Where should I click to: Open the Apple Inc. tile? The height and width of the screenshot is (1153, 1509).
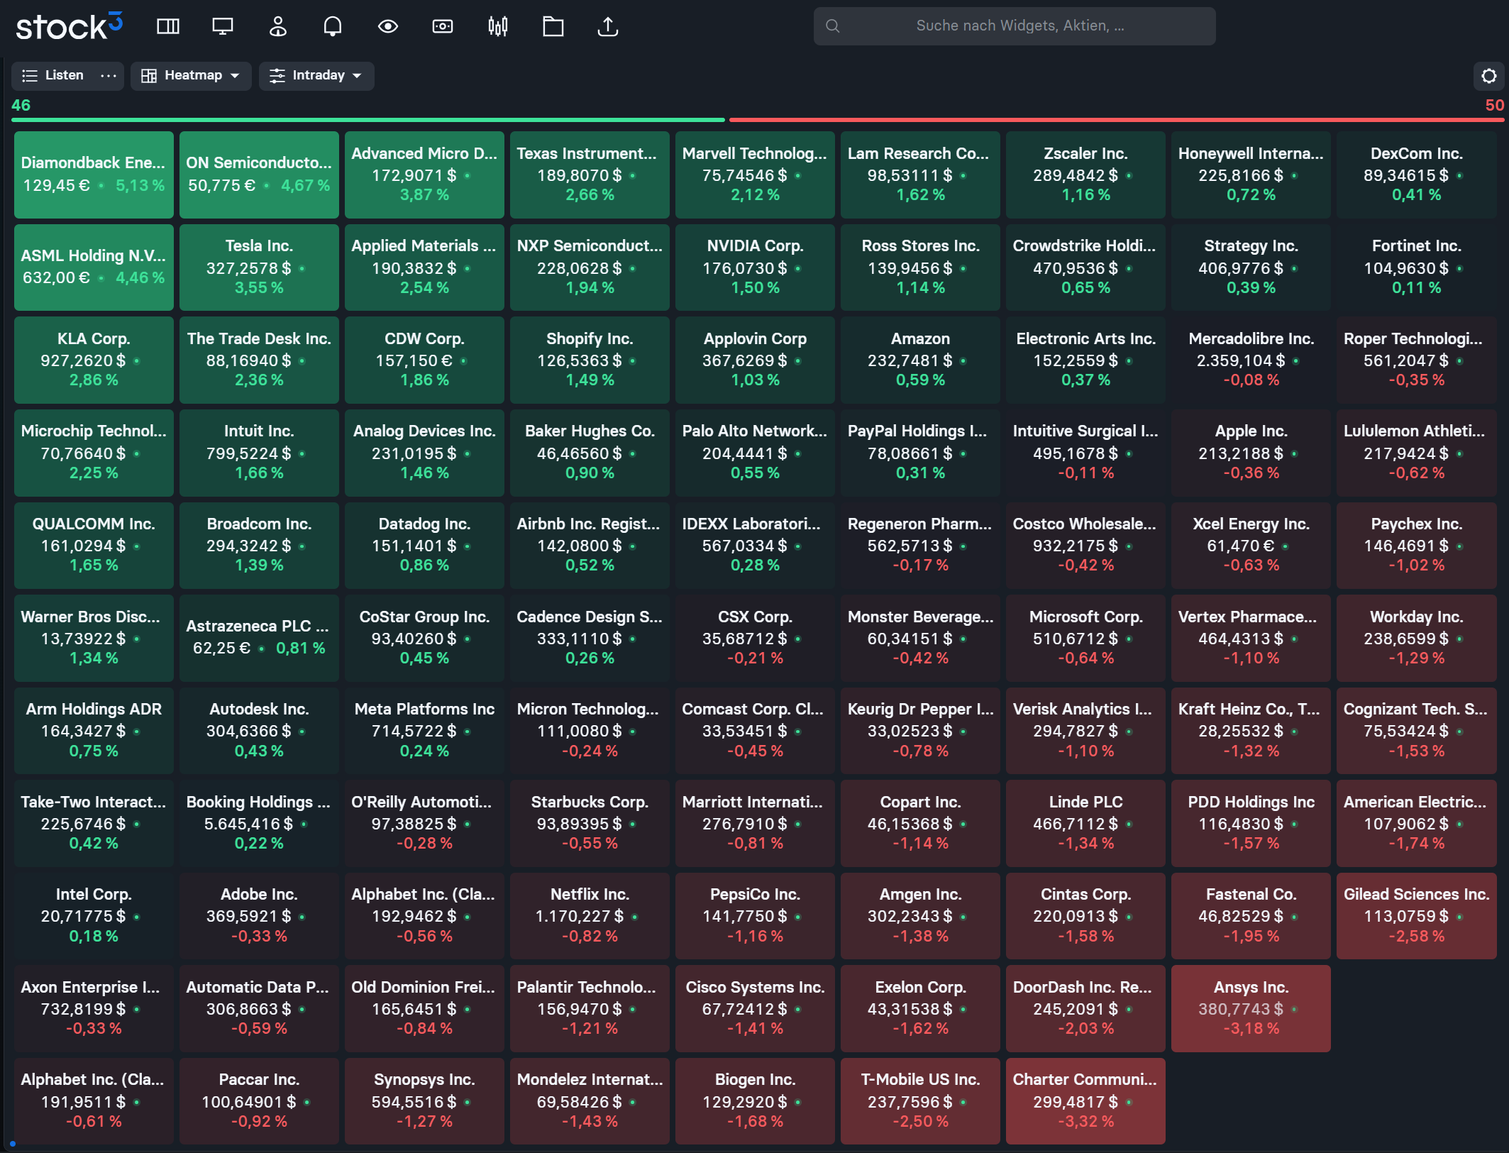point(1251,453)
